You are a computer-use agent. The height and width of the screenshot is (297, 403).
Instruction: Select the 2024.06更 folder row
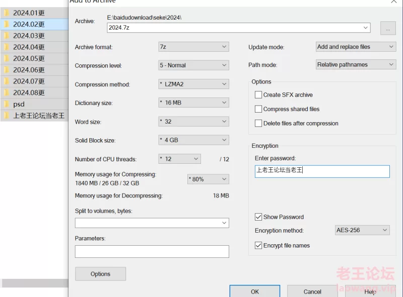[x=34, y=70]
